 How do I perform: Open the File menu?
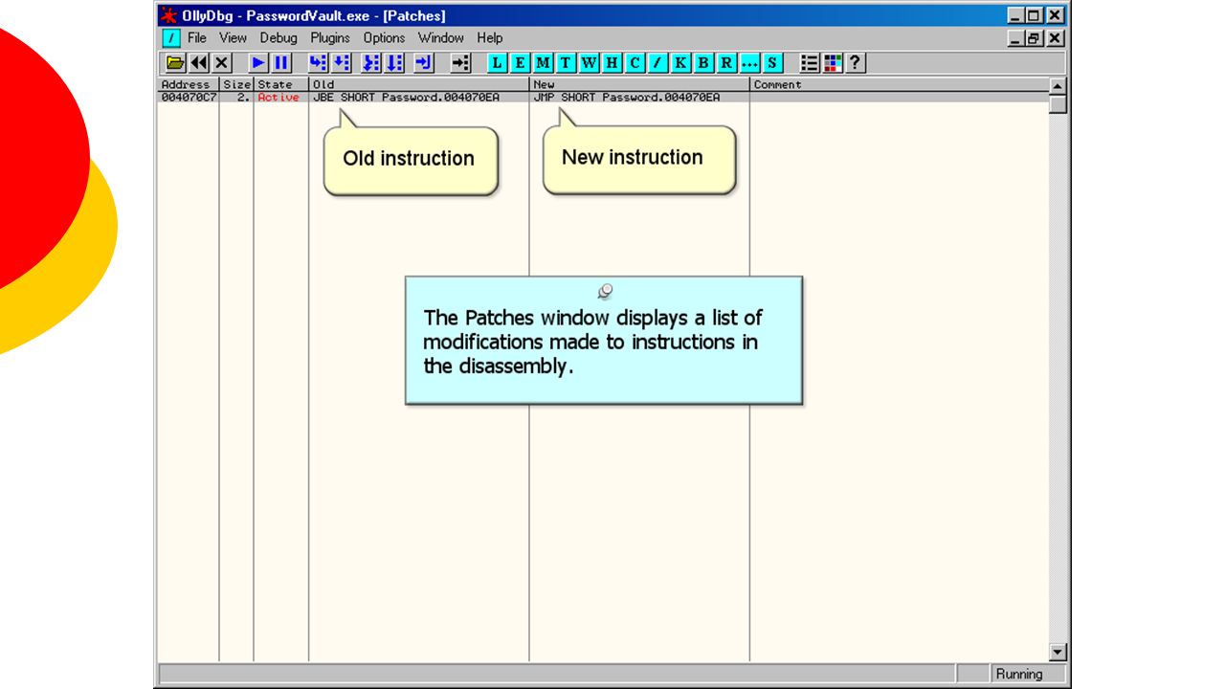[197, 38]
